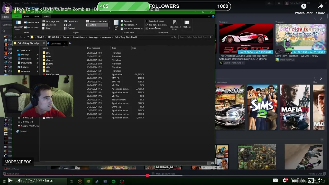Add new Explorer tab plus icon

70,43
